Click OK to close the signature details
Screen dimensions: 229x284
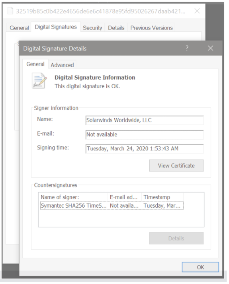pyautogui.click(x=200, y=267)
